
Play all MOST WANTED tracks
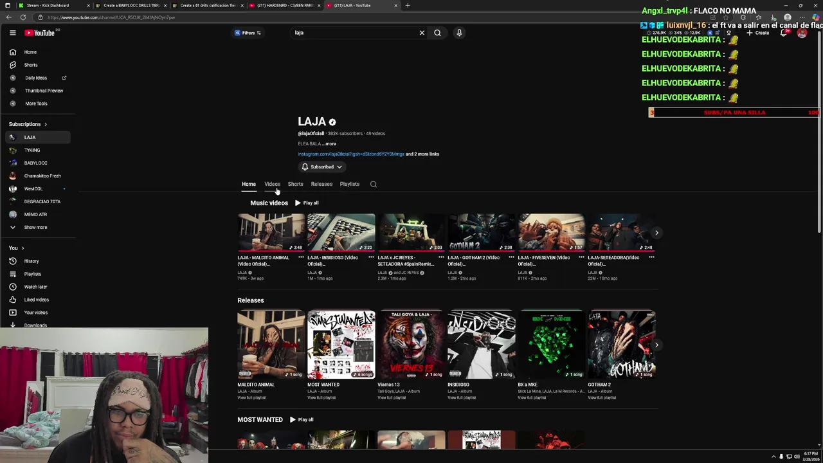(302, 420)
